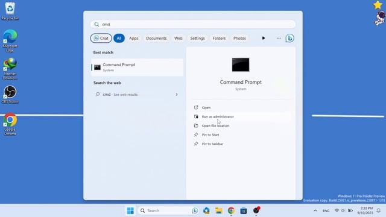Open battery status in system tray
Screen dimensions: 386x217
[x=350, y=210]
